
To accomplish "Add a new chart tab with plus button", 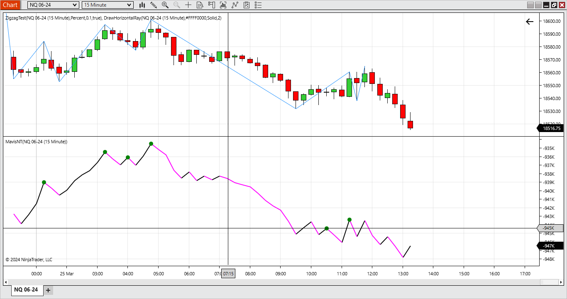I will 48,290.
